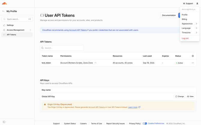Viewport: 201px width, 125px height.
Task: Open System Status footer link
Action: pyautogui.click(x=70, y=124)
